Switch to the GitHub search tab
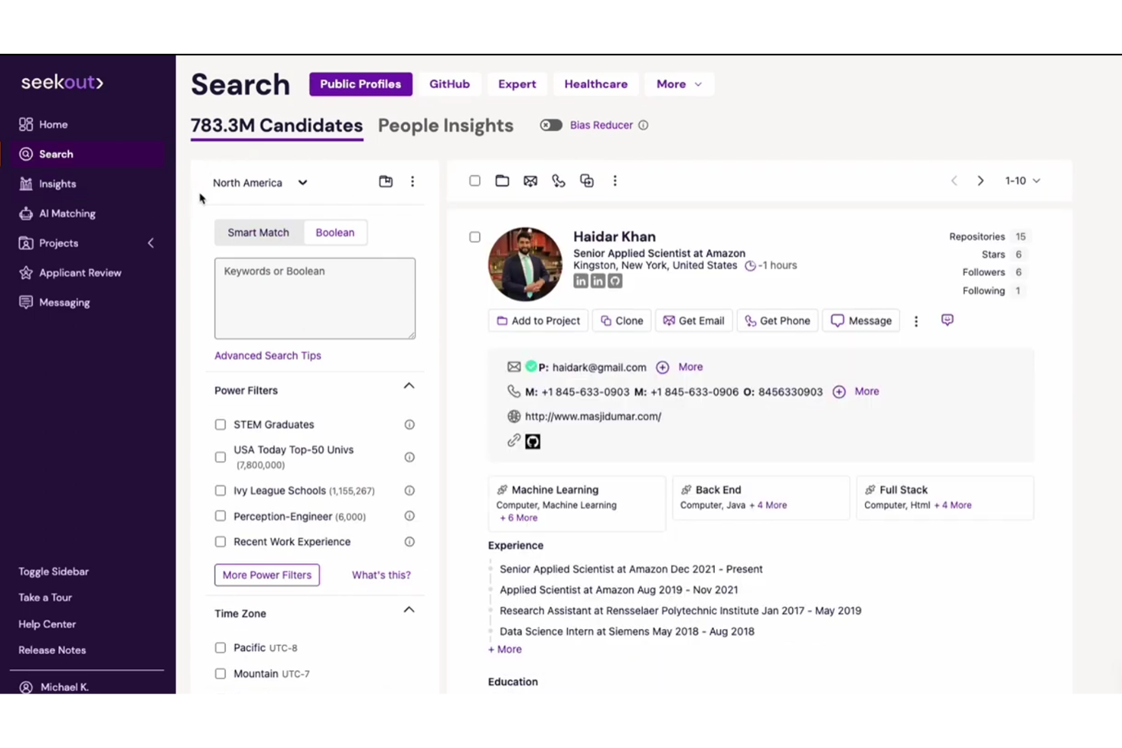The height and width of the screenshot is (748, 1122). pos(449,84)
